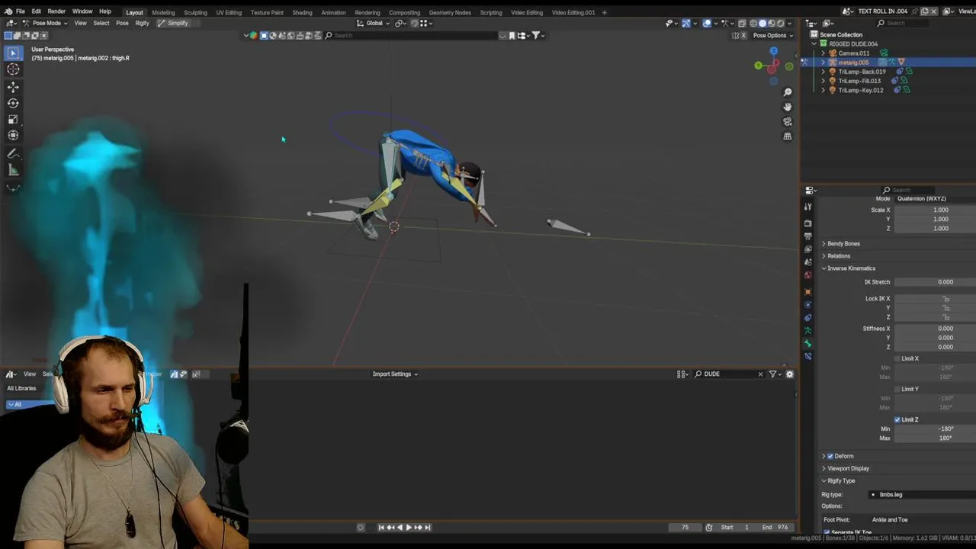This screenshot has width=976, height=549.
Task: Uncheck the Limit Z checkbox
Action: pos(897,419)
